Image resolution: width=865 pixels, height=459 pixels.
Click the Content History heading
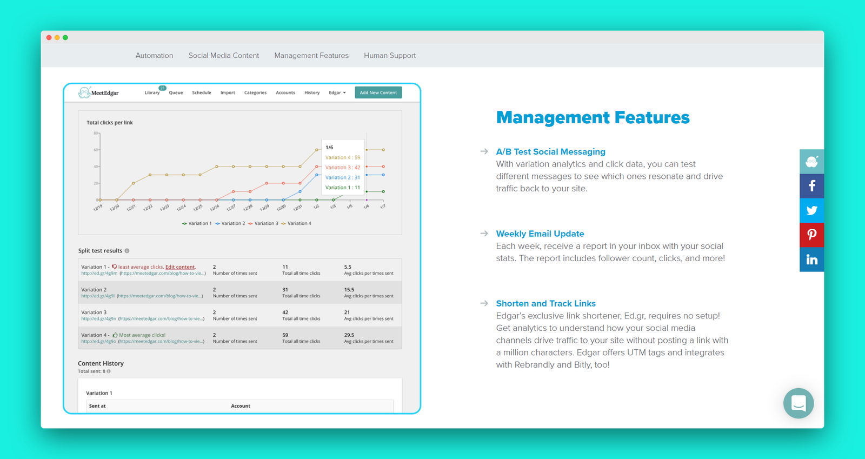(x=101, y=363)
